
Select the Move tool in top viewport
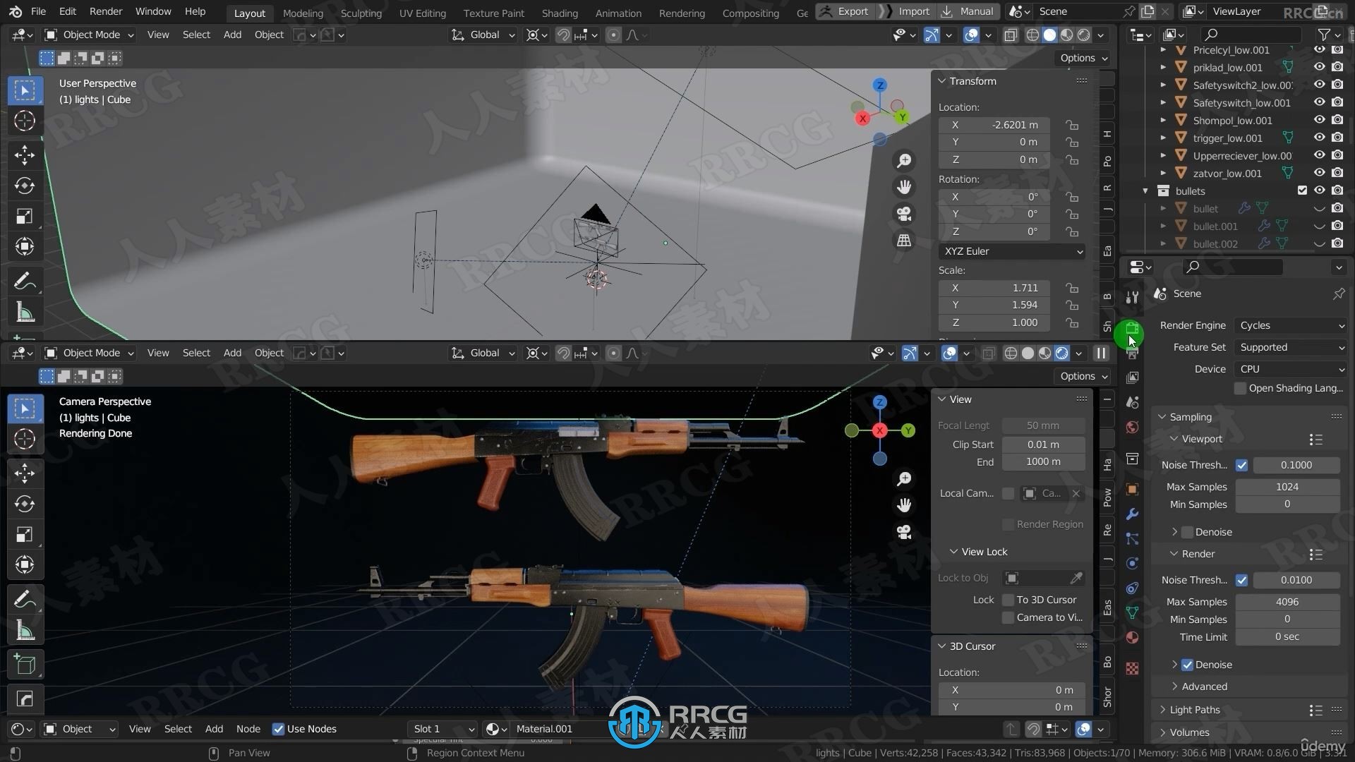click(25, 155)
